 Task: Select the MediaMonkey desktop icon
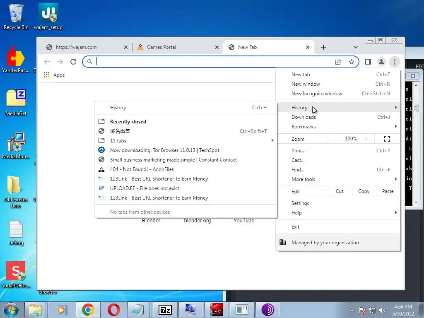click(16, 145)
